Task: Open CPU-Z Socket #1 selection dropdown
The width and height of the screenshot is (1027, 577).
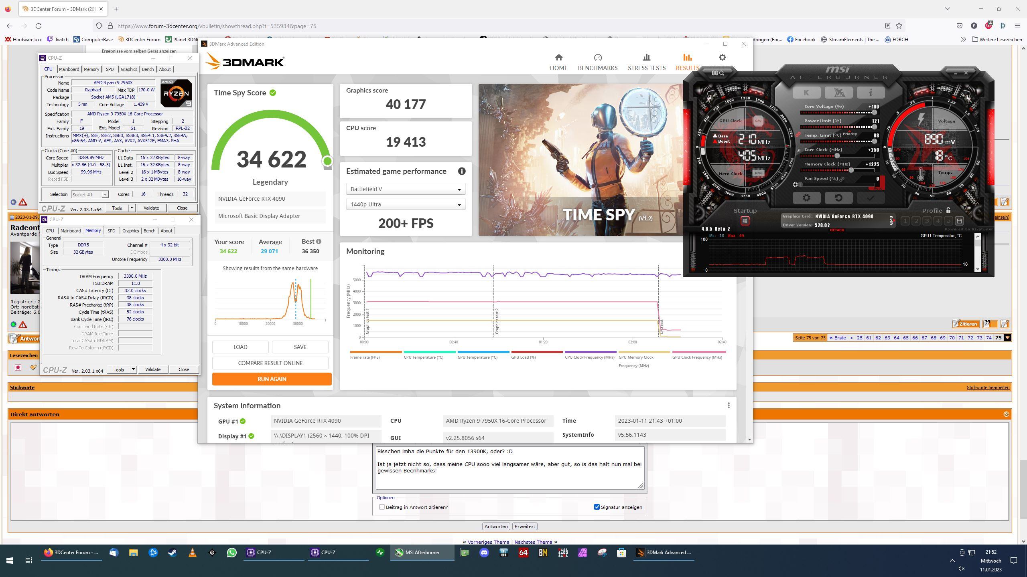Action: (90, 195)
